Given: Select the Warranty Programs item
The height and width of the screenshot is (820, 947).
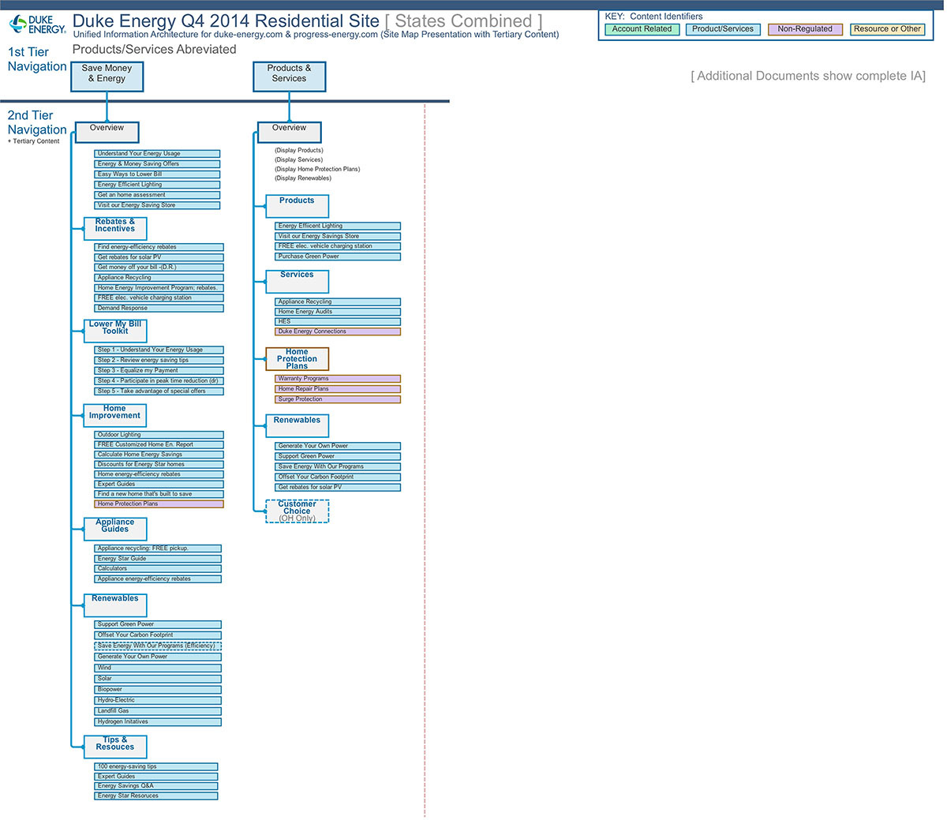Looking at the screenshot, I should (x=338, y=379).
